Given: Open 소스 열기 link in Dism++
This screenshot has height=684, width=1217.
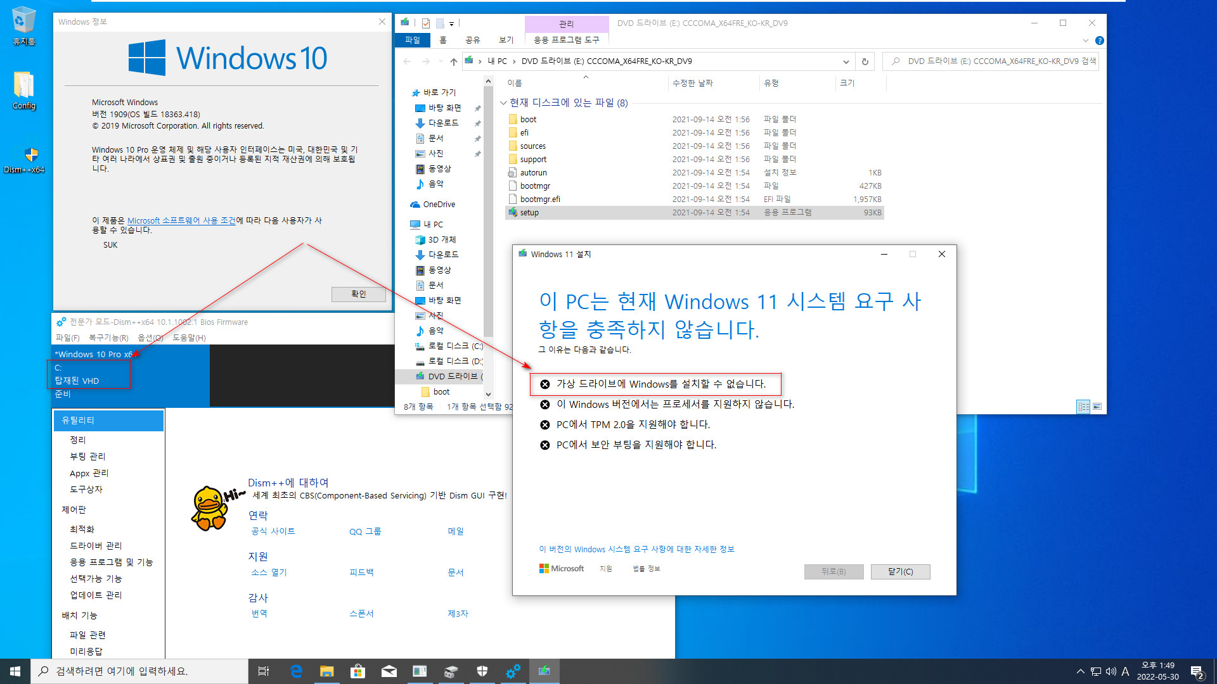Looking at the screenshot, I should (269, 573).
